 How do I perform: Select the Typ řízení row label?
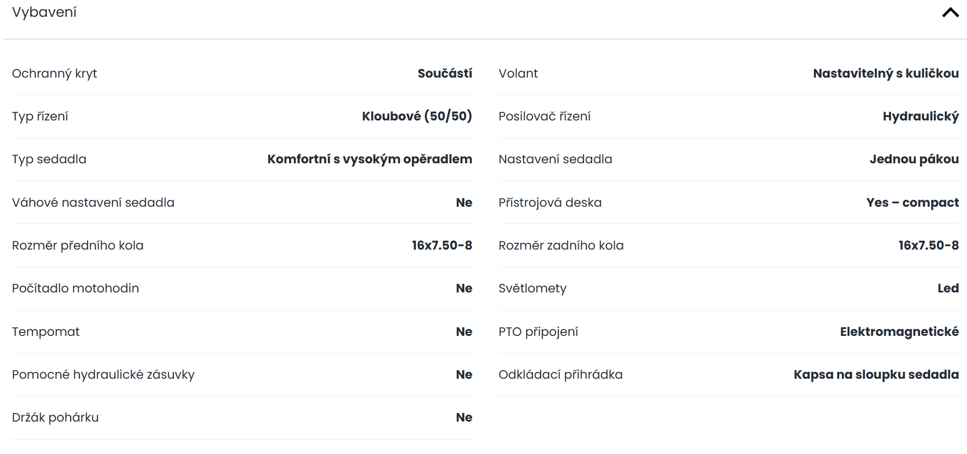[x=40, y=116]
